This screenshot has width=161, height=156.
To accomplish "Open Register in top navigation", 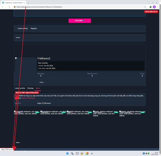I will [x=34, y=29].
